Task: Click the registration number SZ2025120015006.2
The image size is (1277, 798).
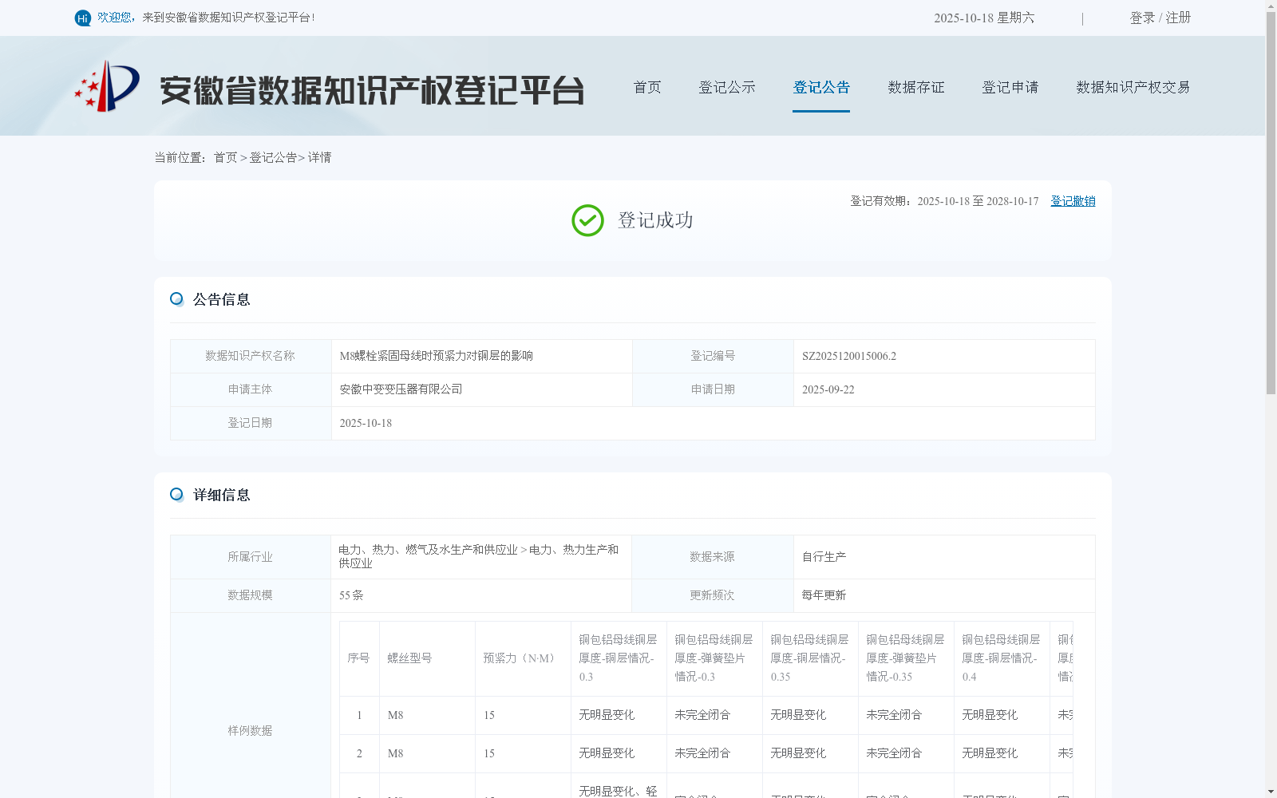Action: pos(848,356)
